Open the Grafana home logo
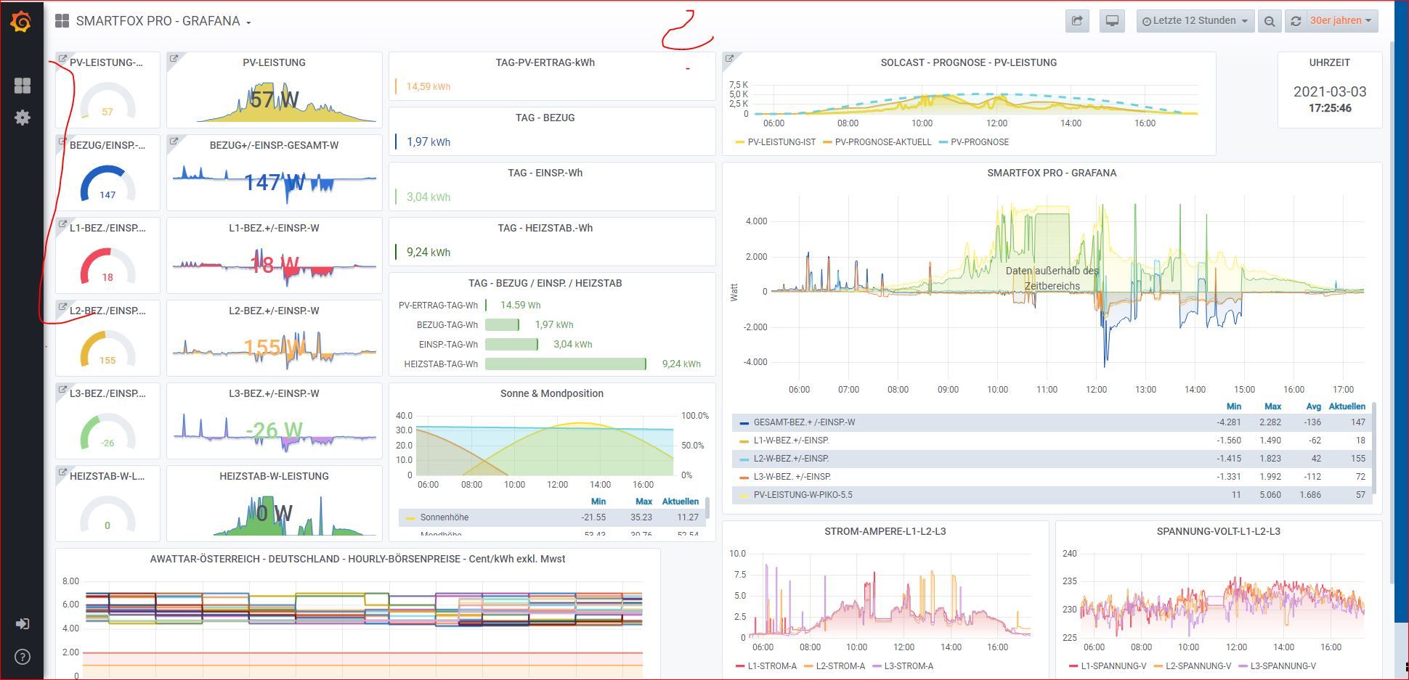1409x680 pixels. click(21, 22)
